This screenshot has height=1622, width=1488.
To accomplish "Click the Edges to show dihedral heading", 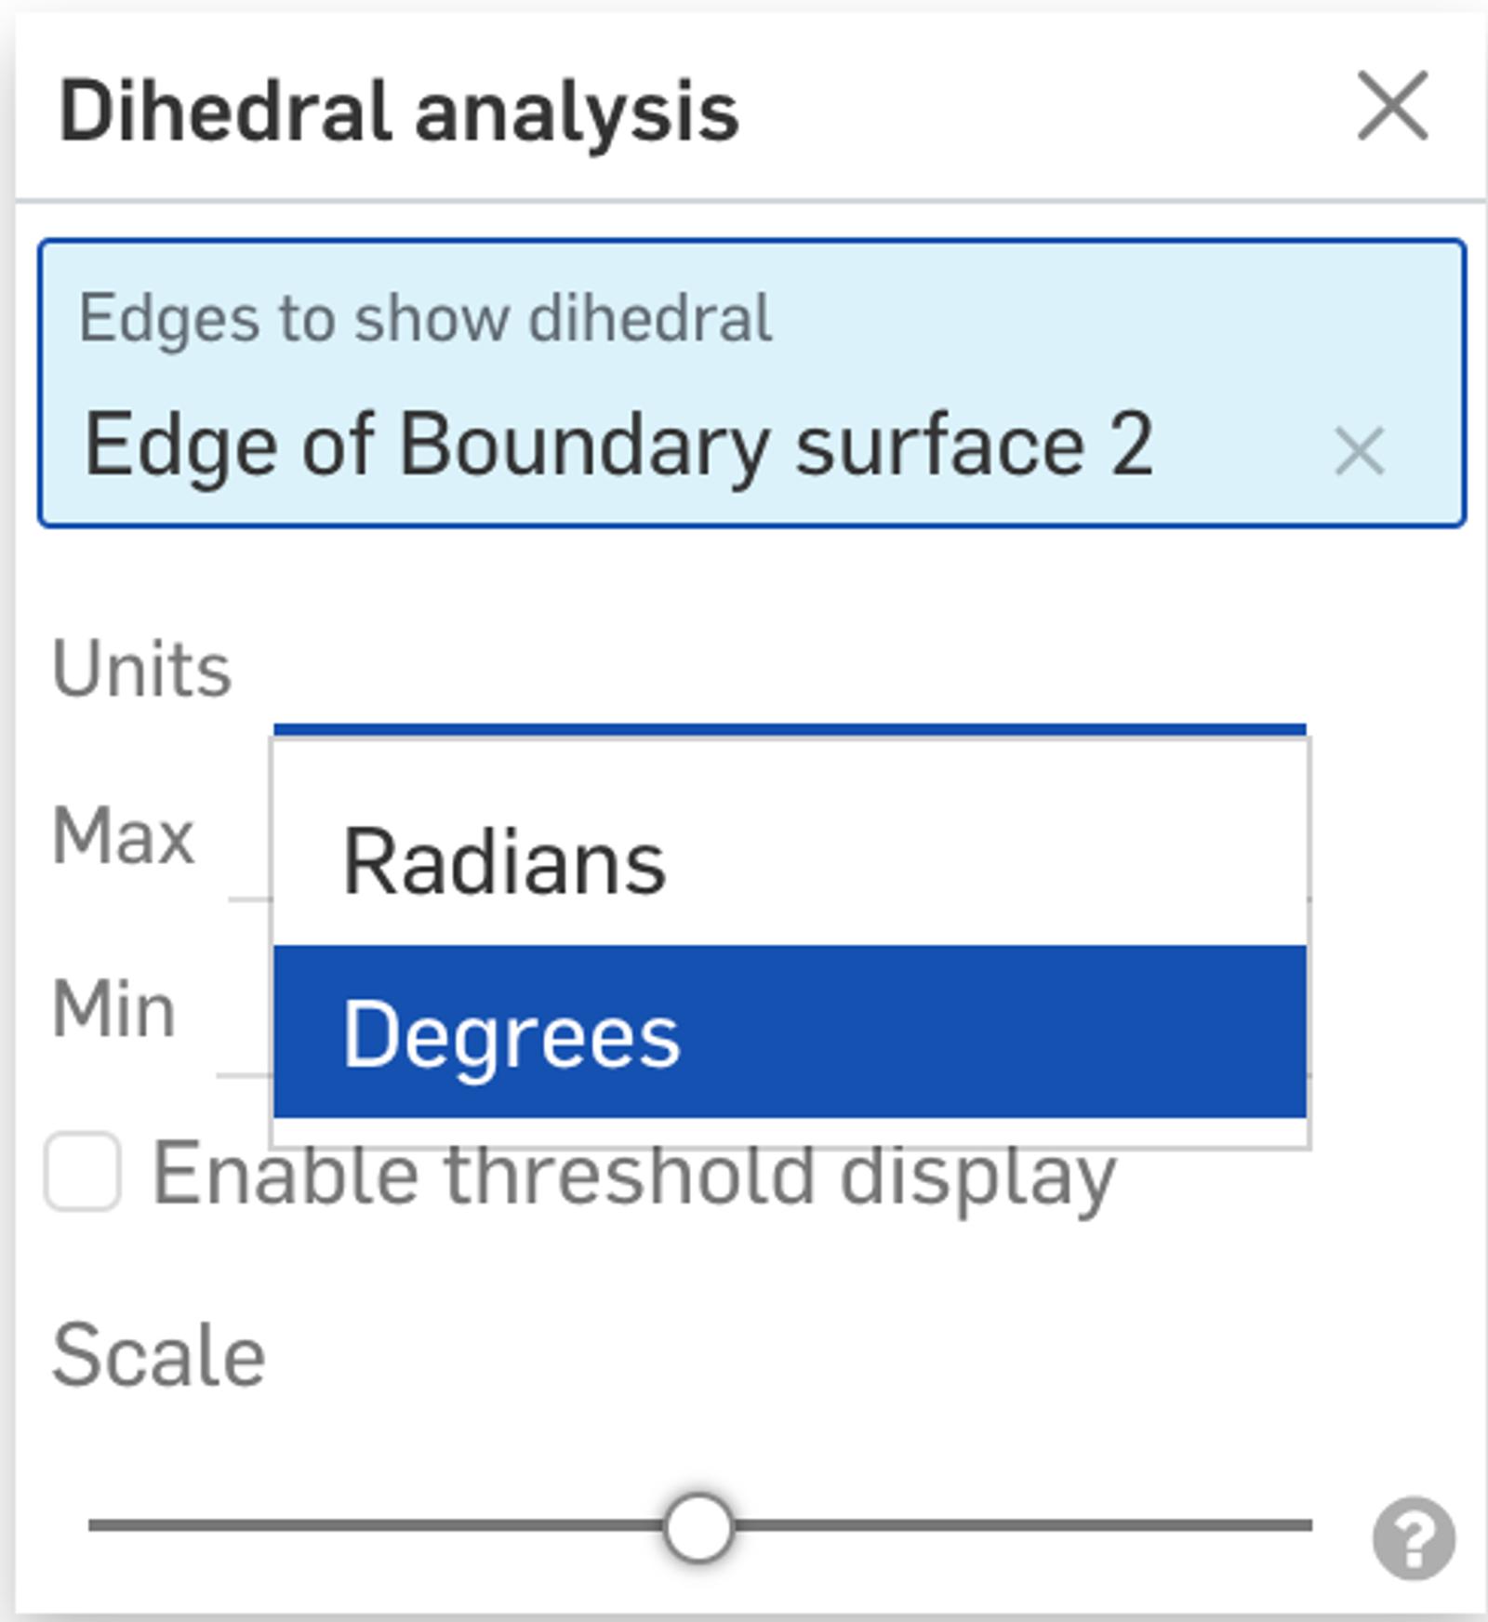I will click(x=425, y=318).
